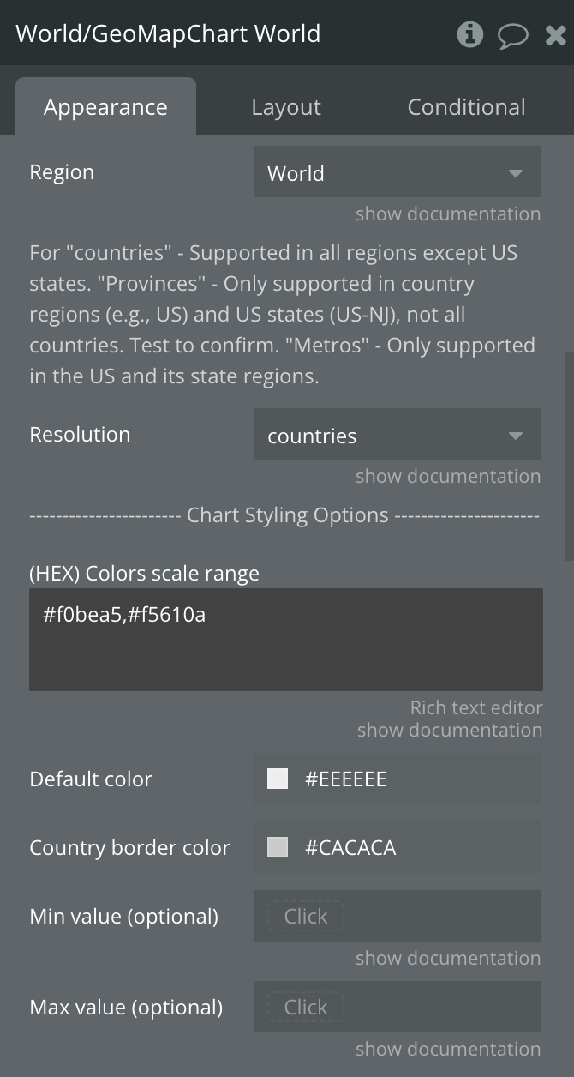Select the Appearance tab

(105, 106)
